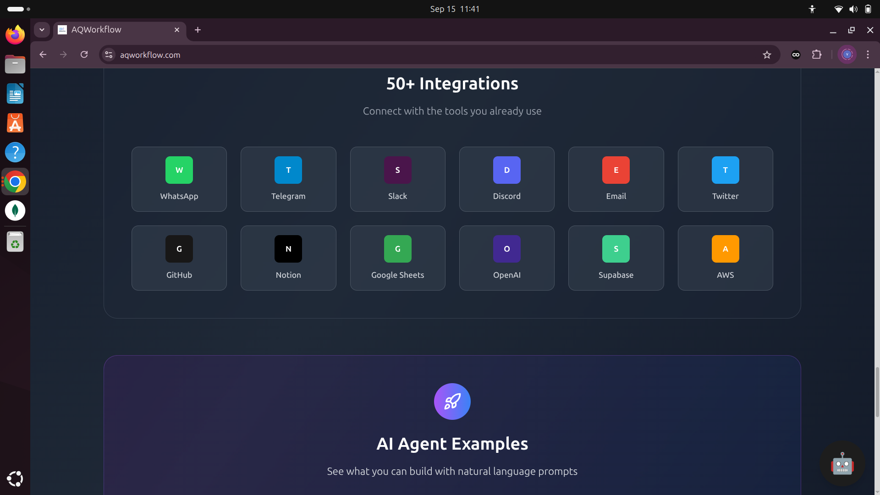
Task: Open the Wi-Fi network indicator
Action: [838, 9]
